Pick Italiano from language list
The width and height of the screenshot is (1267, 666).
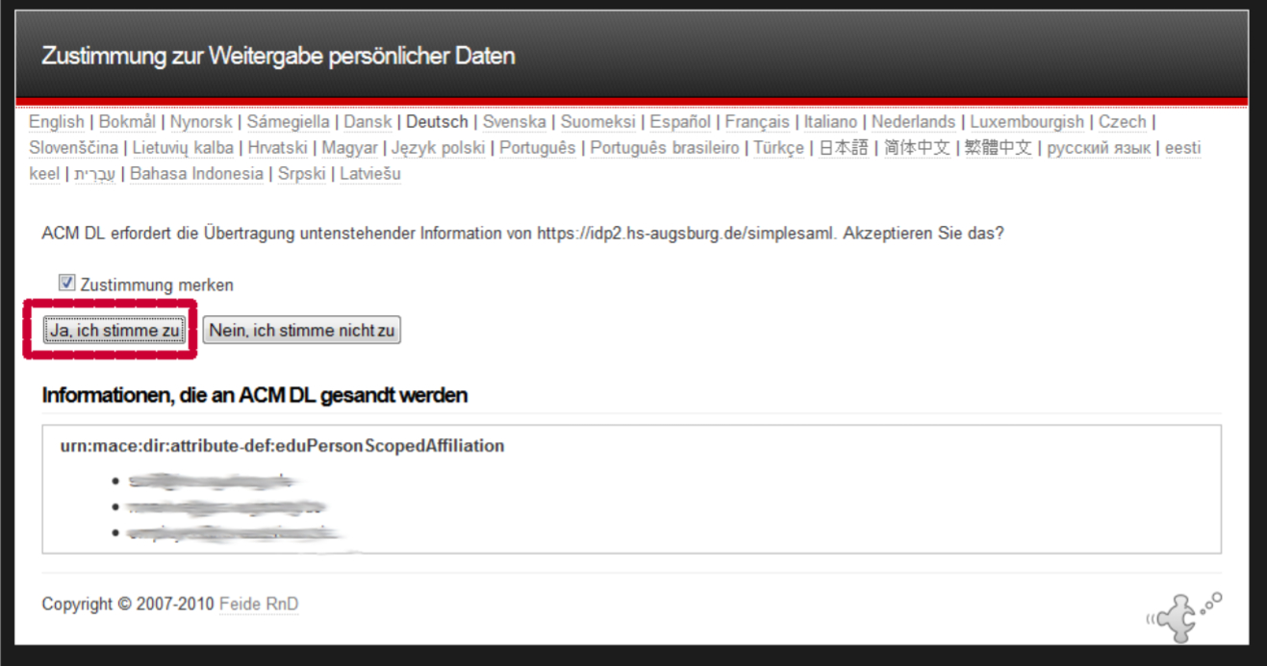tap(830, 122)
